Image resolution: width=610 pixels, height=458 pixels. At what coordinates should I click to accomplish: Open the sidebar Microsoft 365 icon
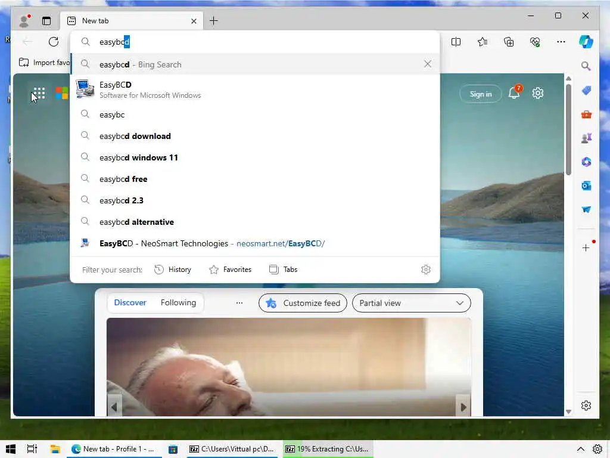[586, 162]
